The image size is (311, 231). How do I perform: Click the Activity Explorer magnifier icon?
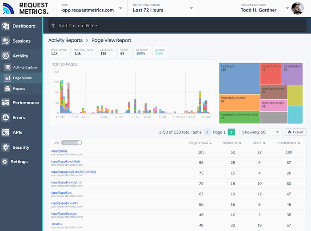pos(8,68)
